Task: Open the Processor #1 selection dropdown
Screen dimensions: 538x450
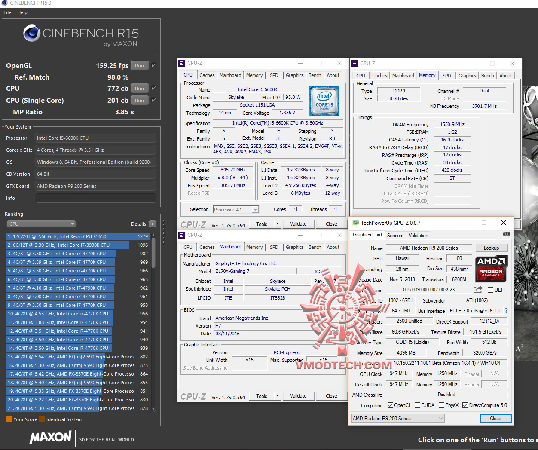Action: pyautogui.click(x=236, y=209)
